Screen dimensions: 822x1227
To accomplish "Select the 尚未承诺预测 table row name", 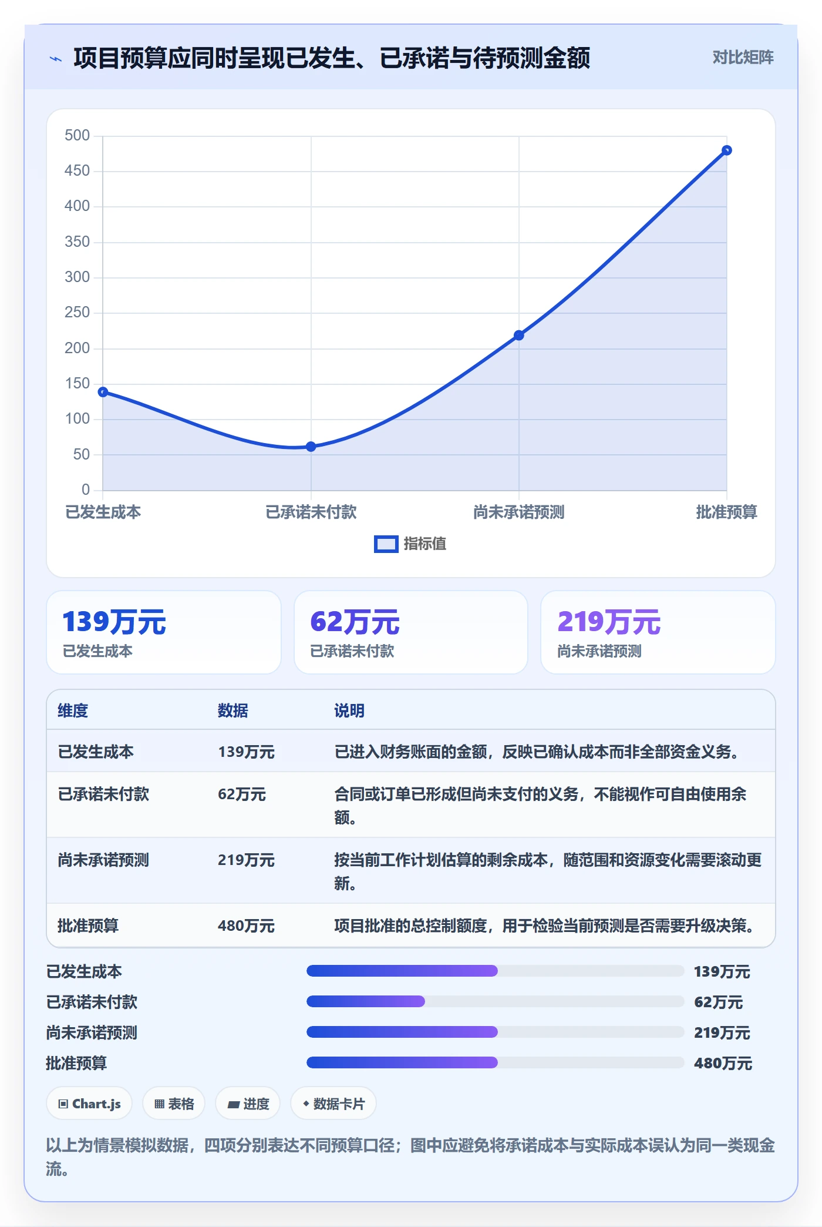I will point(103,860).
